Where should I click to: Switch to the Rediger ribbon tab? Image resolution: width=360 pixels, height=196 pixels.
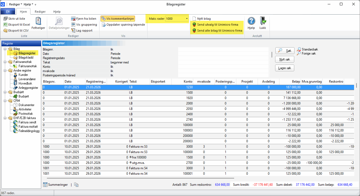[40, 12]
